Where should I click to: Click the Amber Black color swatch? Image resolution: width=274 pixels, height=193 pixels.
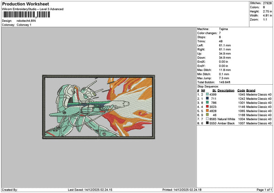207,123
